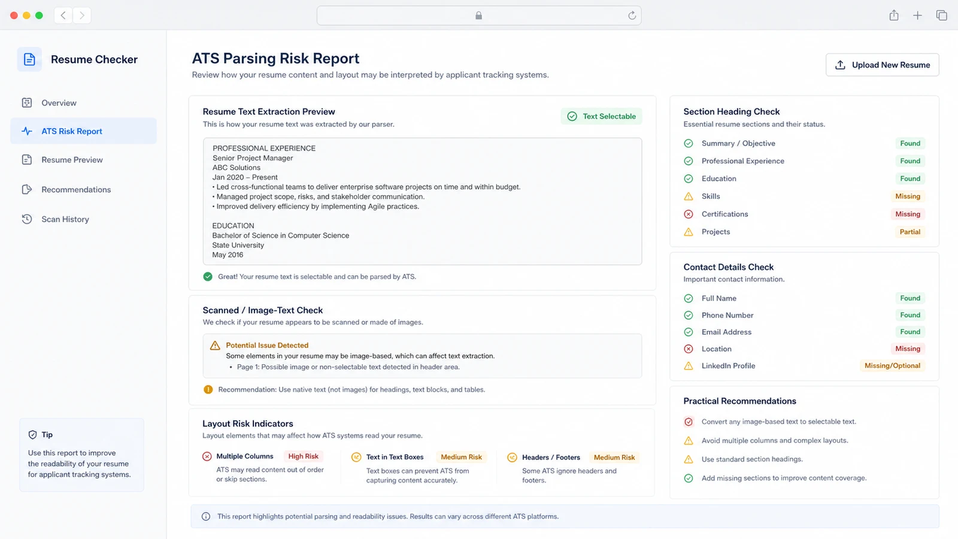Click the Potential Issue Detected title
958x539 pixels.
(x=267, y=346)
